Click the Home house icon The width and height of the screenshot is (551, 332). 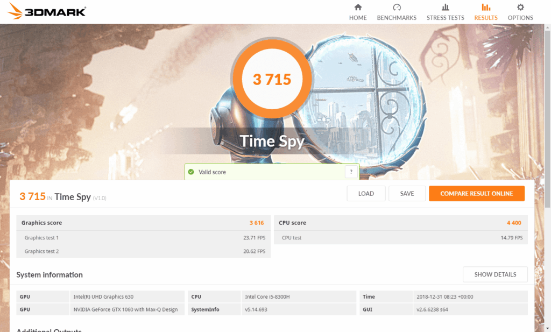click(358, 7)
